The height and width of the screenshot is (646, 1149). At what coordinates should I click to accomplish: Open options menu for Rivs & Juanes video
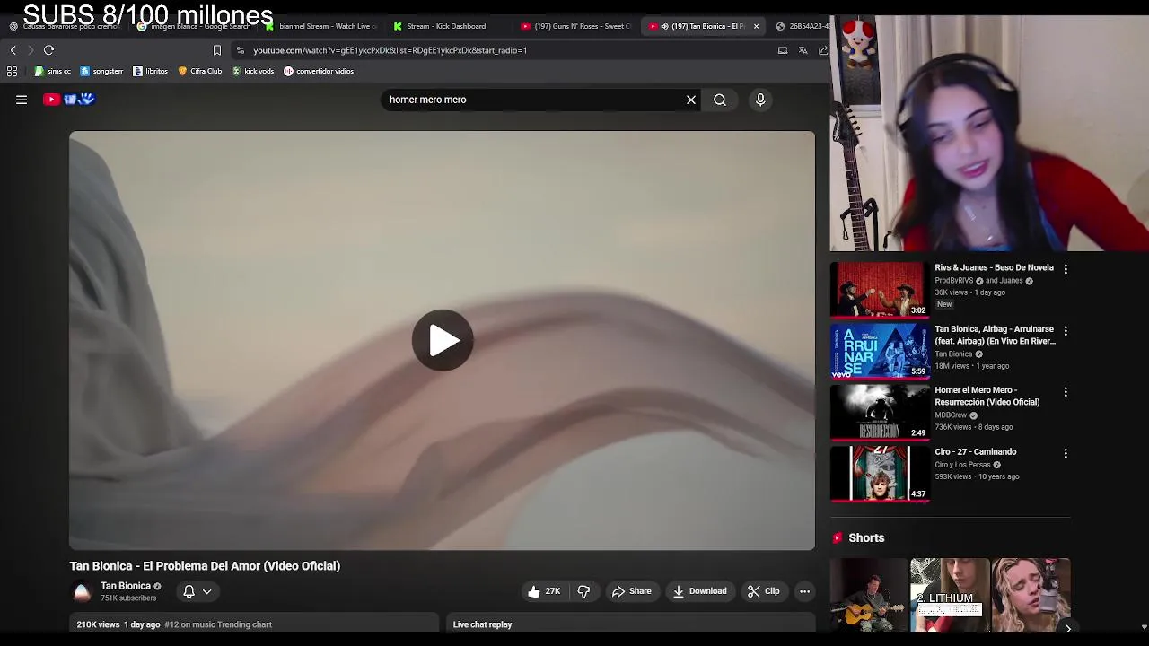coord(1066,269)
